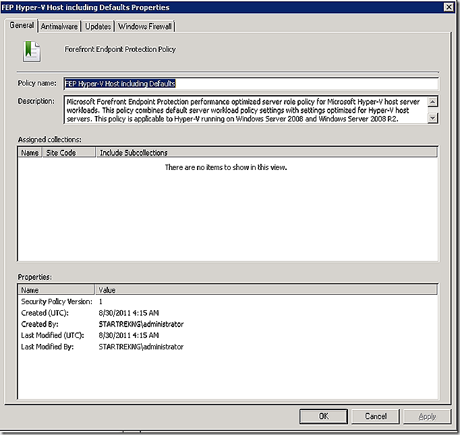Click the 'There are no items' message
Viewport: 460px width, 435px height.
[226, 167]
